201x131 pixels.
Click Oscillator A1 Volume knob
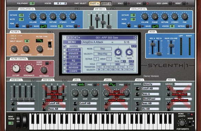click(33, 17)
